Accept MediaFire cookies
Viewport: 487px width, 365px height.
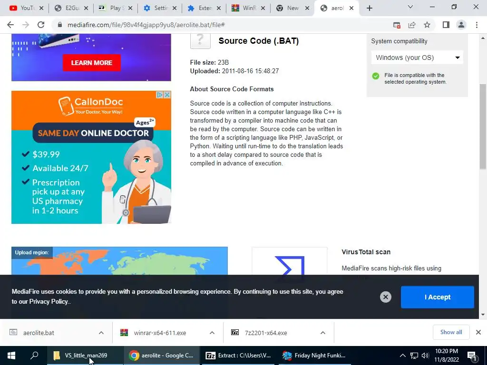(x=438, y=297)
